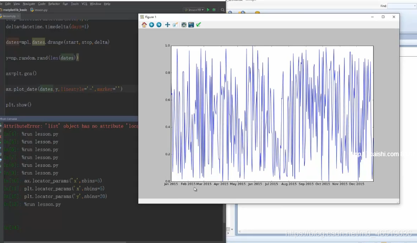Open the Code menu

41,4
